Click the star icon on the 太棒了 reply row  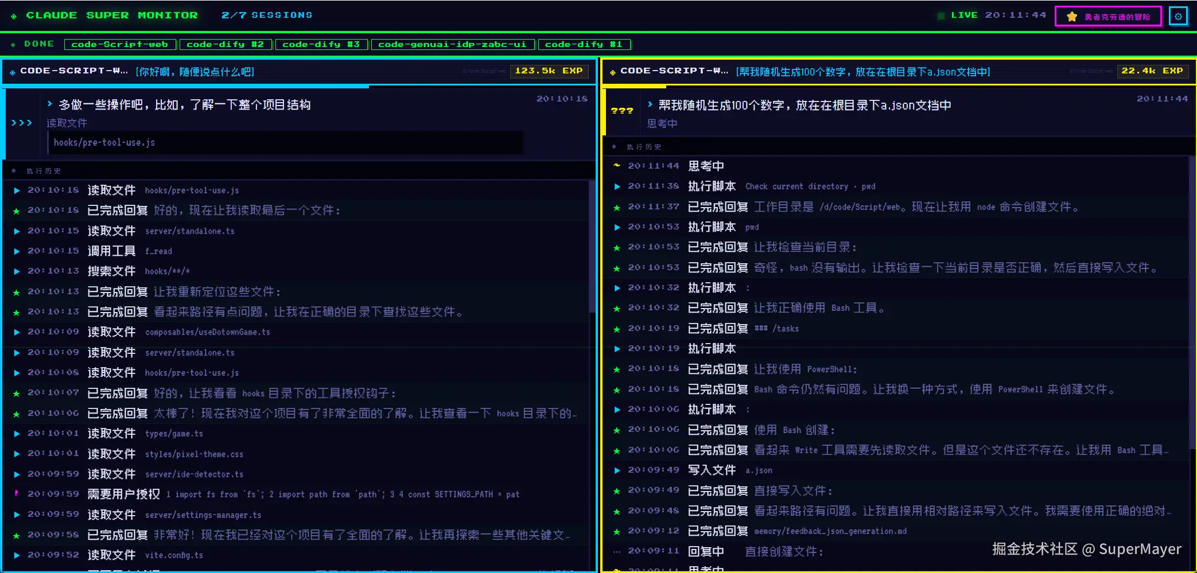click(x=17, y=414)
